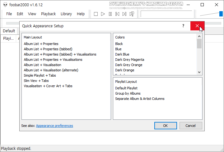Click the Playi... column header
The image size is (224, 152).
click(8, 38)
